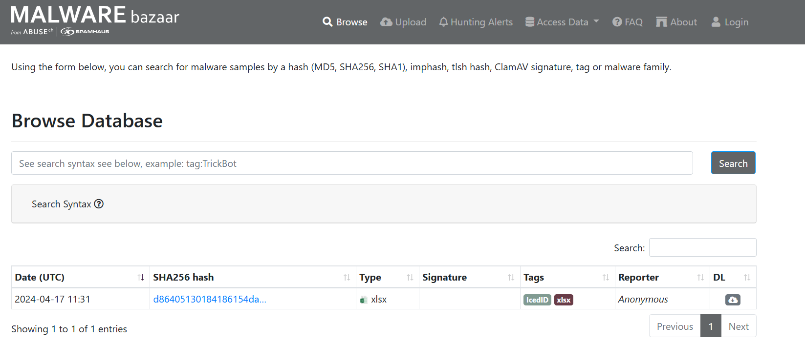Sort table by SHA256 hash column
This screenshot has height=344, width=805.
(347, 278)
